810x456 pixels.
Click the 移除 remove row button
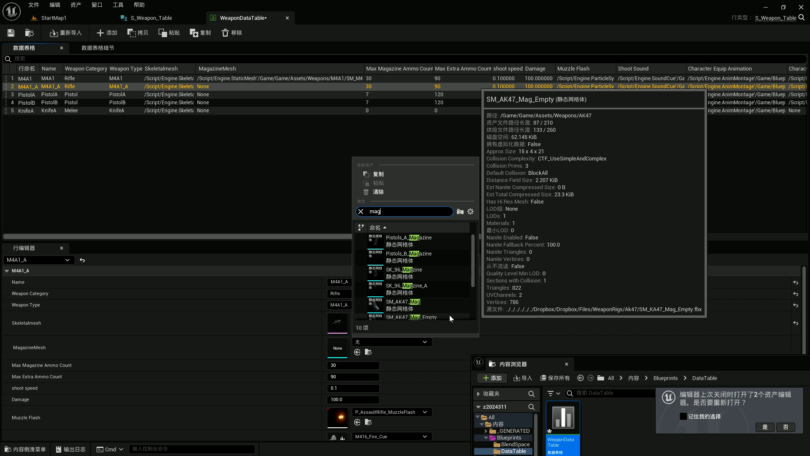coord(232,33)
